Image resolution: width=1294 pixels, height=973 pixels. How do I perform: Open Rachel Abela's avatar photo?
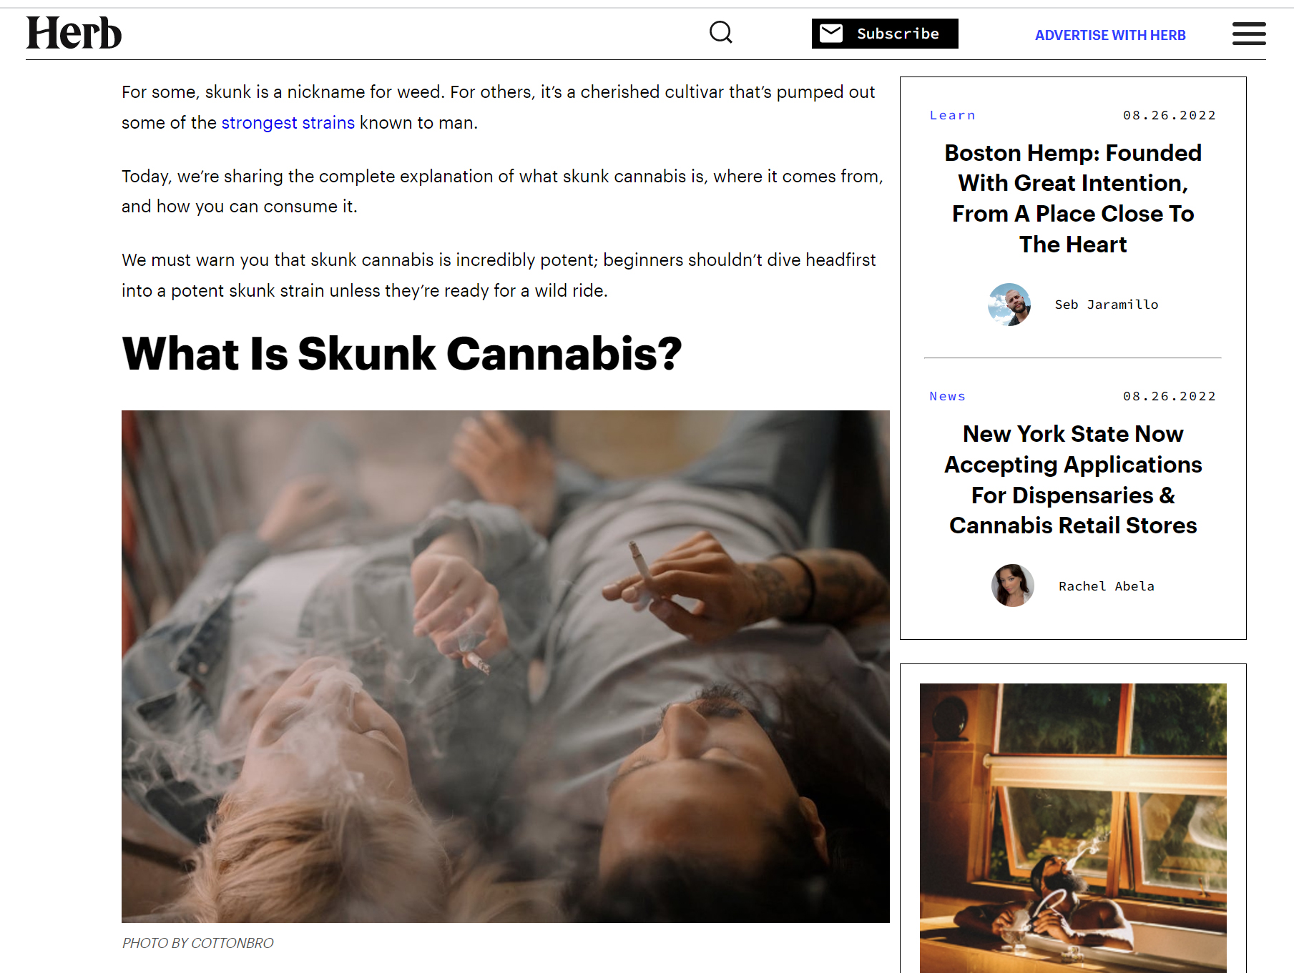tap(1013, 586)
